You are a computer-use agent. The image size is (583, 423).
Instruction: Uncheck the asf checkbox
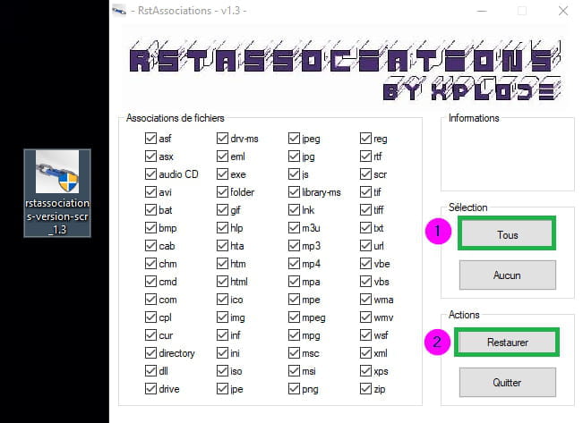150,138
